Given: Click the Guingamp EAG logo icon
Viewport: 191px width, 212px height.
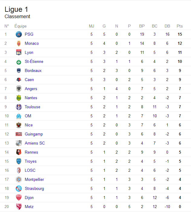Looking at the screenshot, I should pos(19,134).
